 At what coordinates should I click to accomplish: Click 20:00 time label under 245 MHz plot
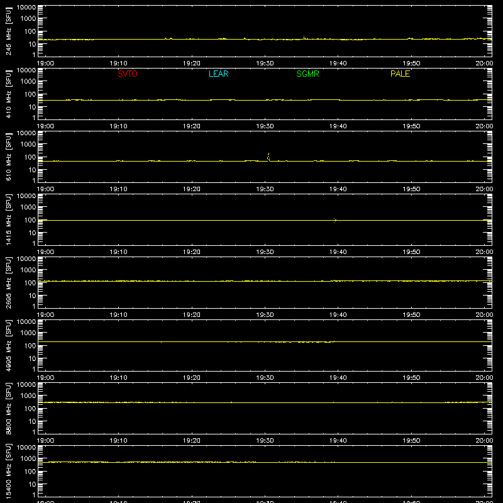(484, 64)
